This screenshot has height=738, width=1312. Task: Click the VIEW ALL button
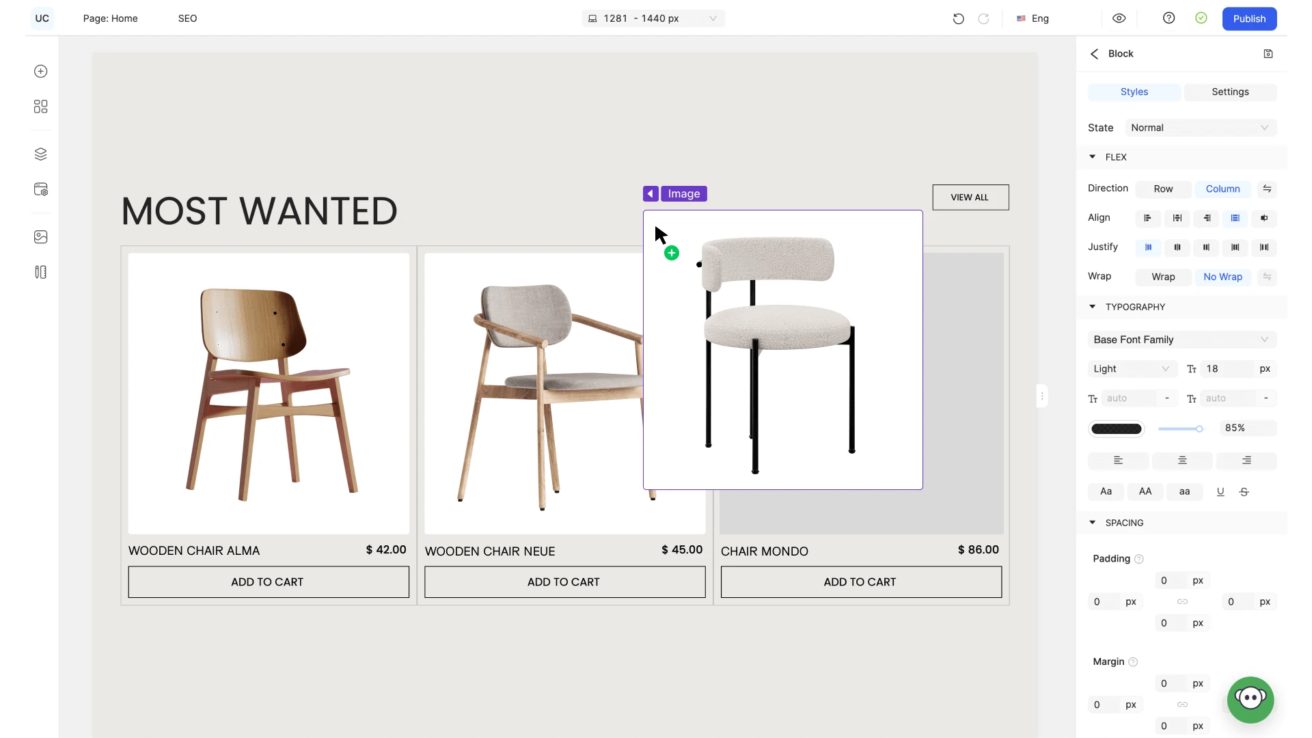pos(970,196)
